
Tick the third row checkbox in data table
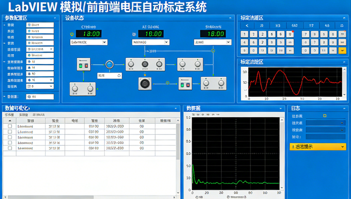click(x=10, y=137)
